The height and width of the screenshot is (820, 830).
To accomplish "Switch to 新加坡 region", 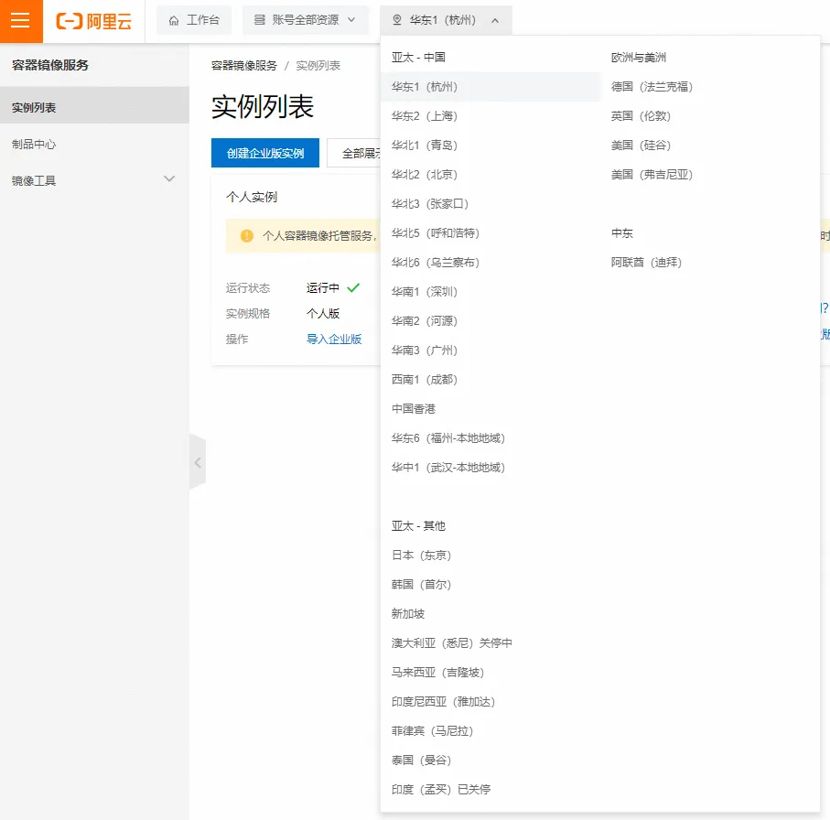I will click(x=408, y=614).
